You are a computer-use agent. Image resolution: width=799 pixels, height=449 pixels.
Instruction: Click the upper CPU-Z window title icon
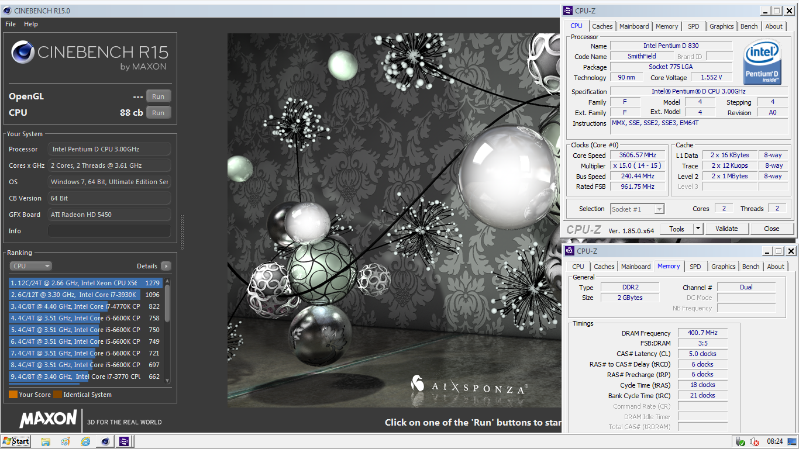pyautogui.click(x=569, y=11)
